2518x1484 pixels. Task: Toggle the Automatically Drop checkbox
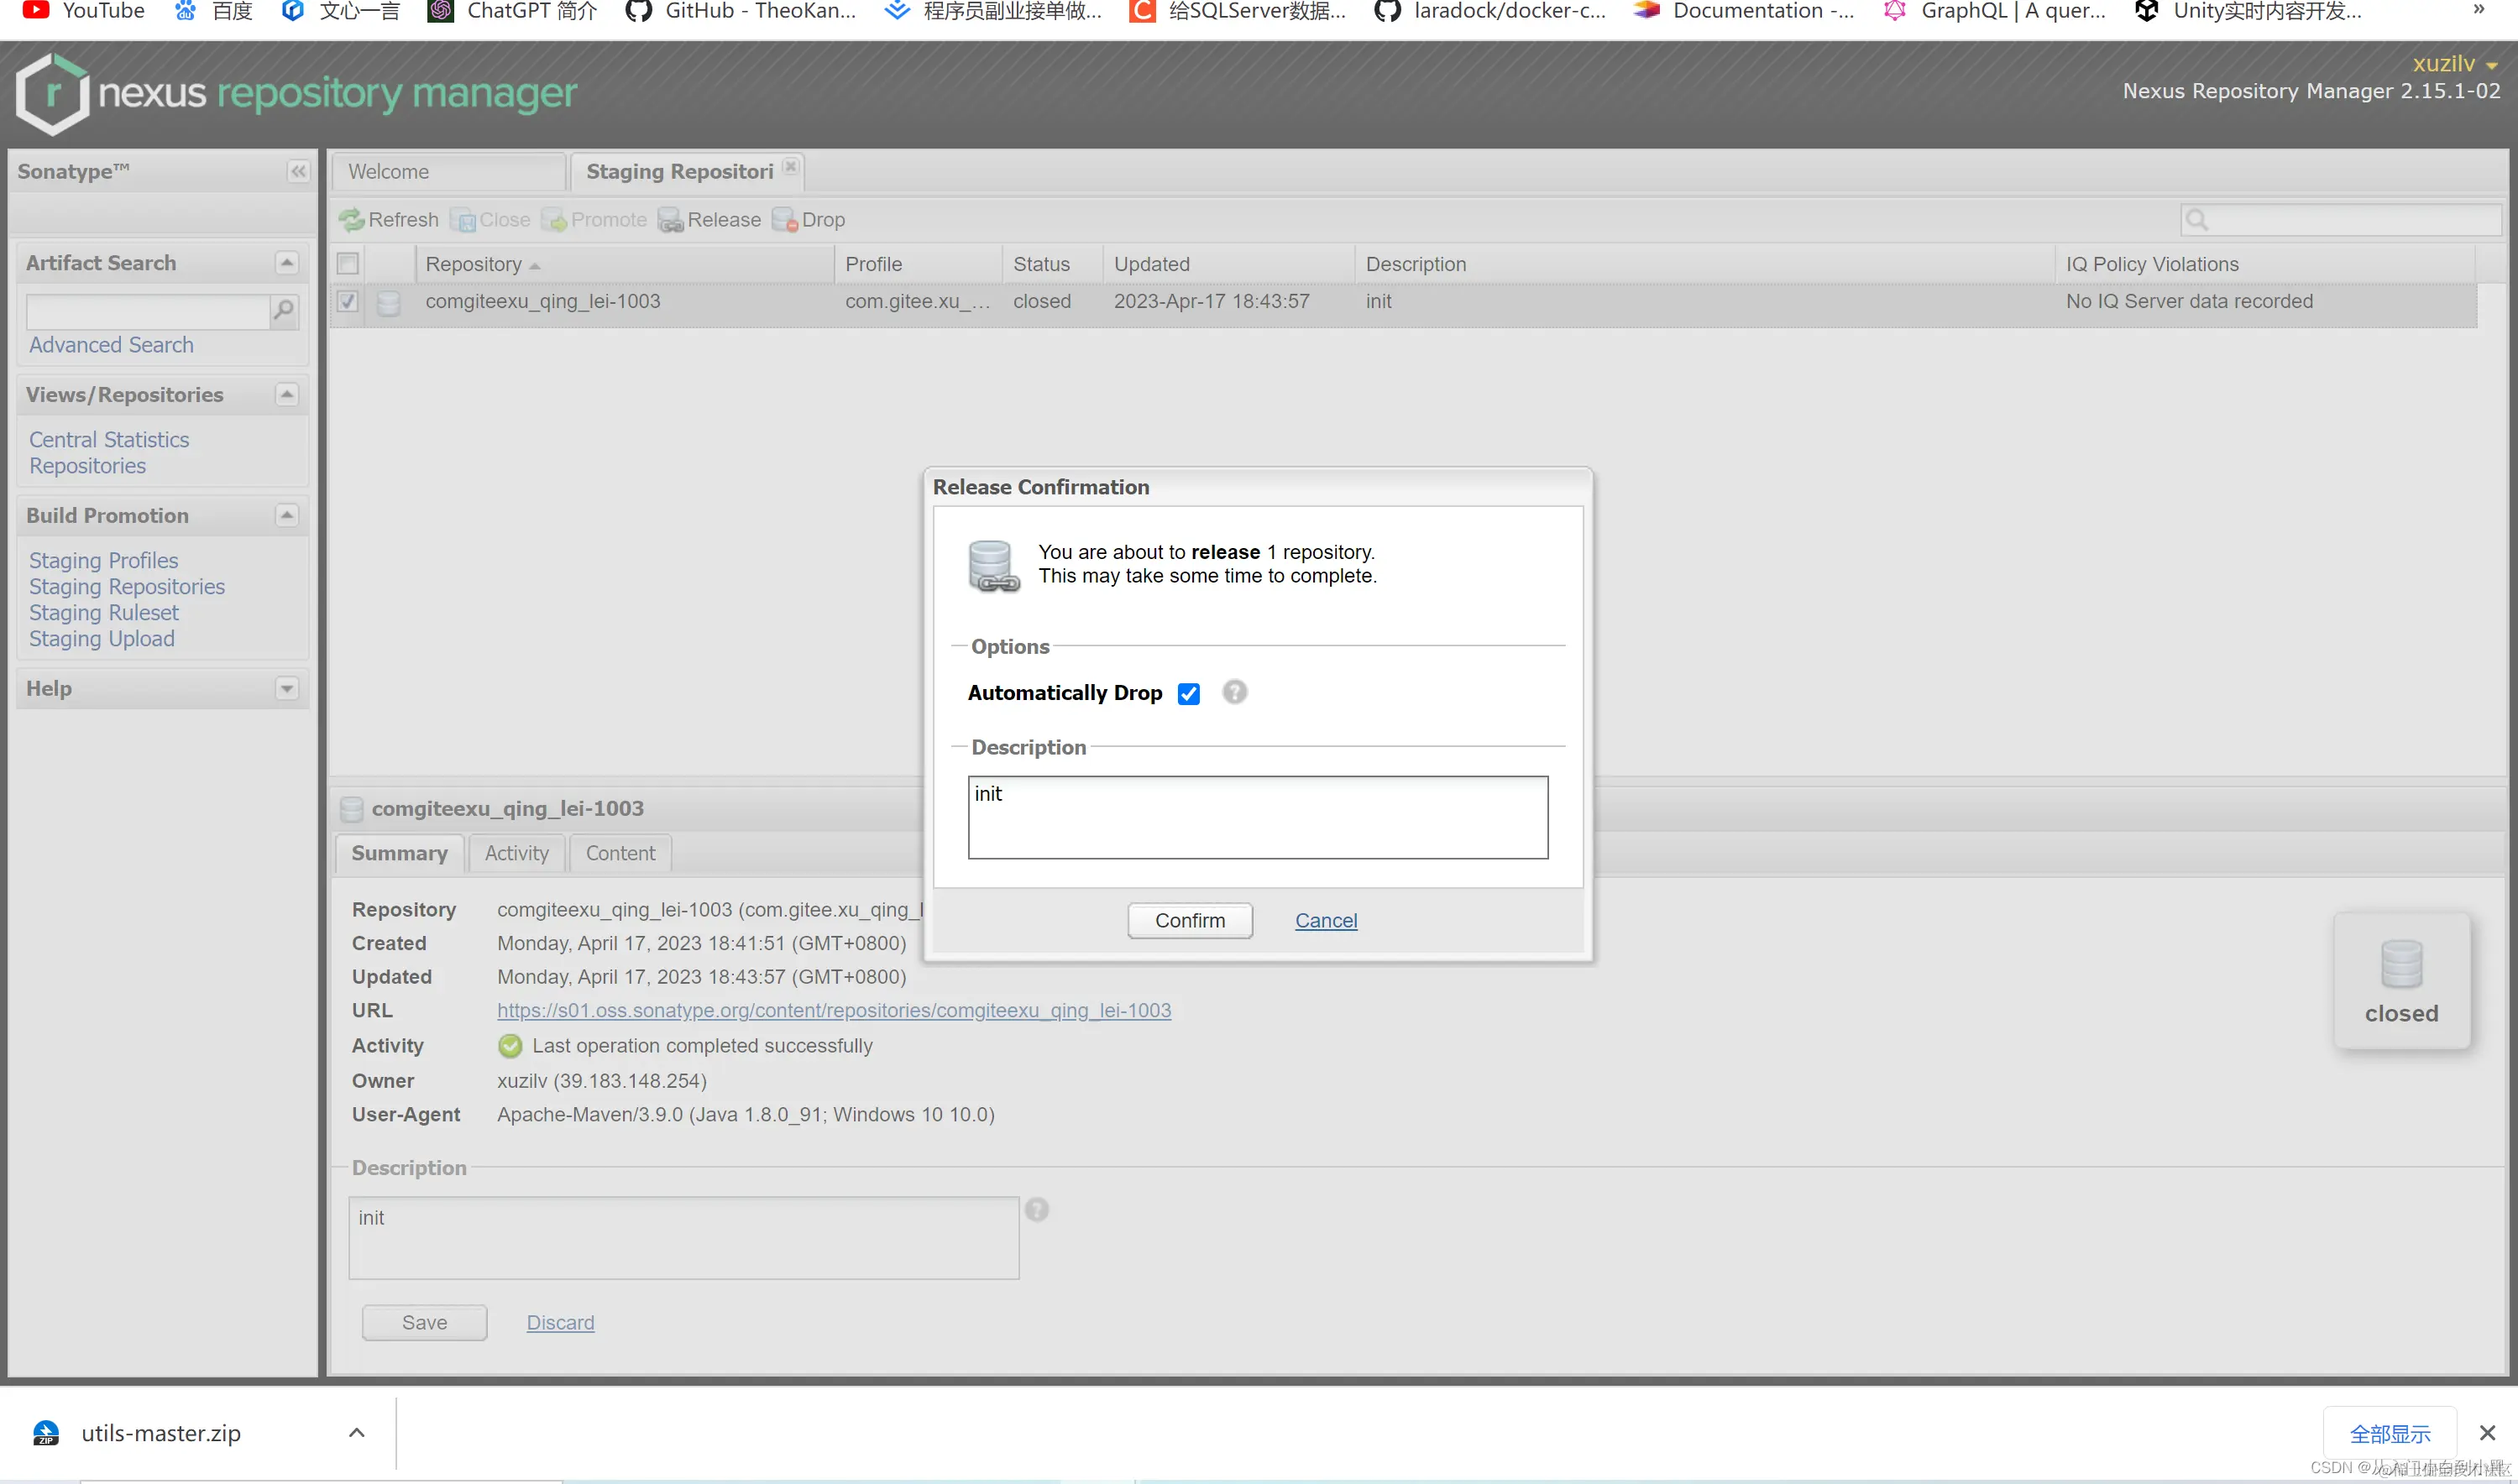click(1188, 693)
